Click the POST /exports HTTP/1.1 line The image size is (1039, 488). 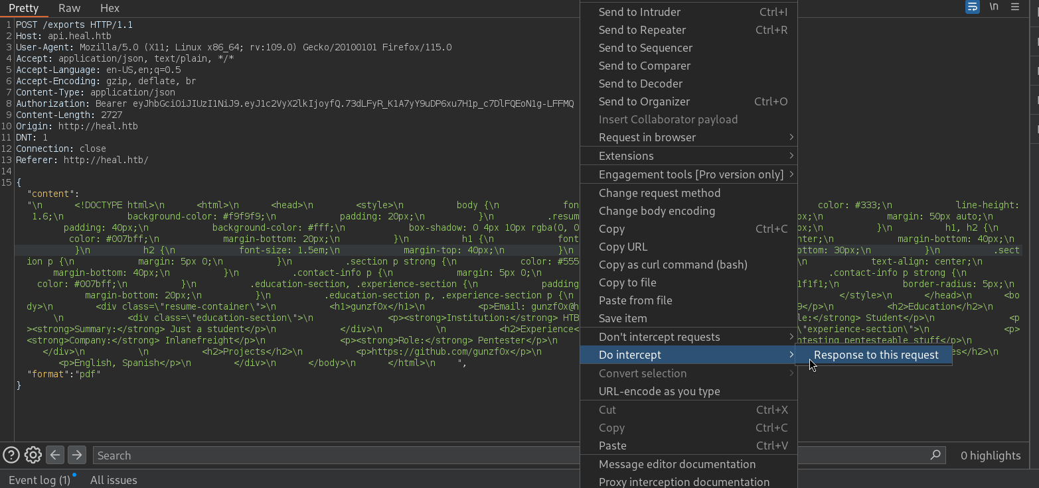(74, 25)
